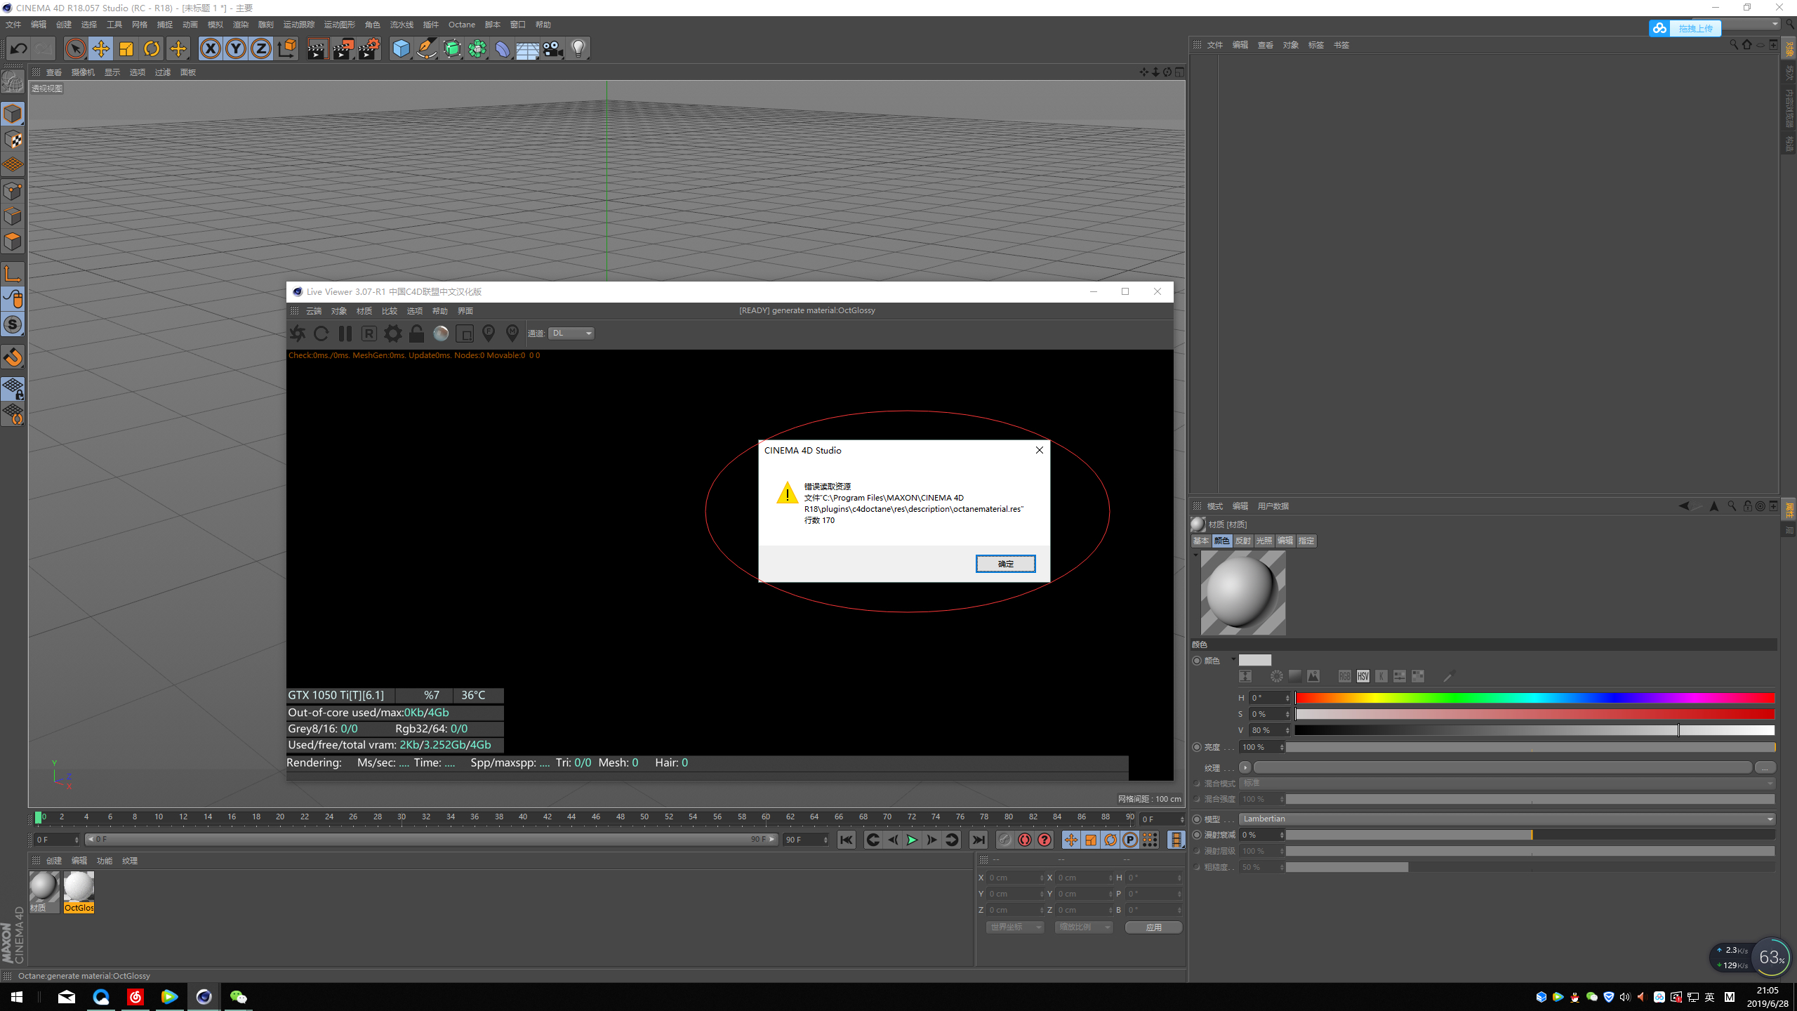This screenshot has height=1011, width=1797.
Task: Open the Octane menu
Action: 461,25
